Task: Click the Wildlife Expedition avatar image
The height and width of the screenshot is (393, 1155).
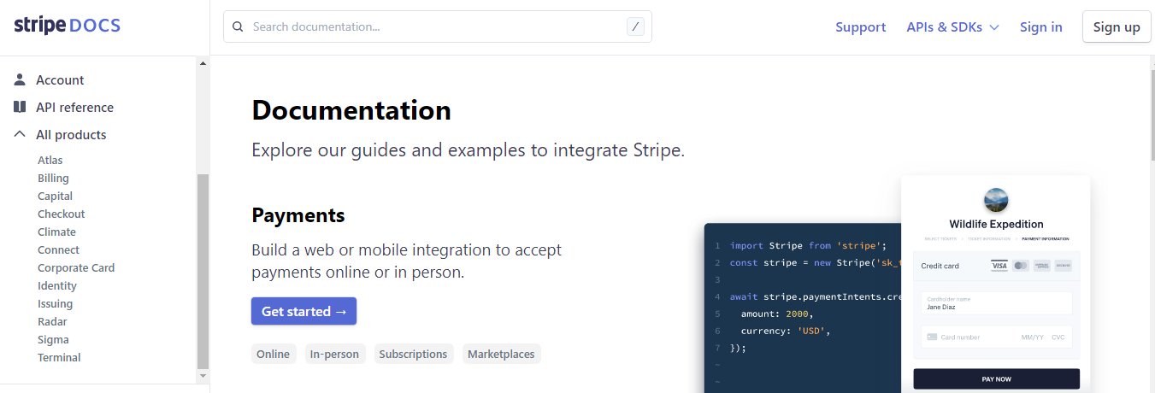Action: tap(996, 201)
